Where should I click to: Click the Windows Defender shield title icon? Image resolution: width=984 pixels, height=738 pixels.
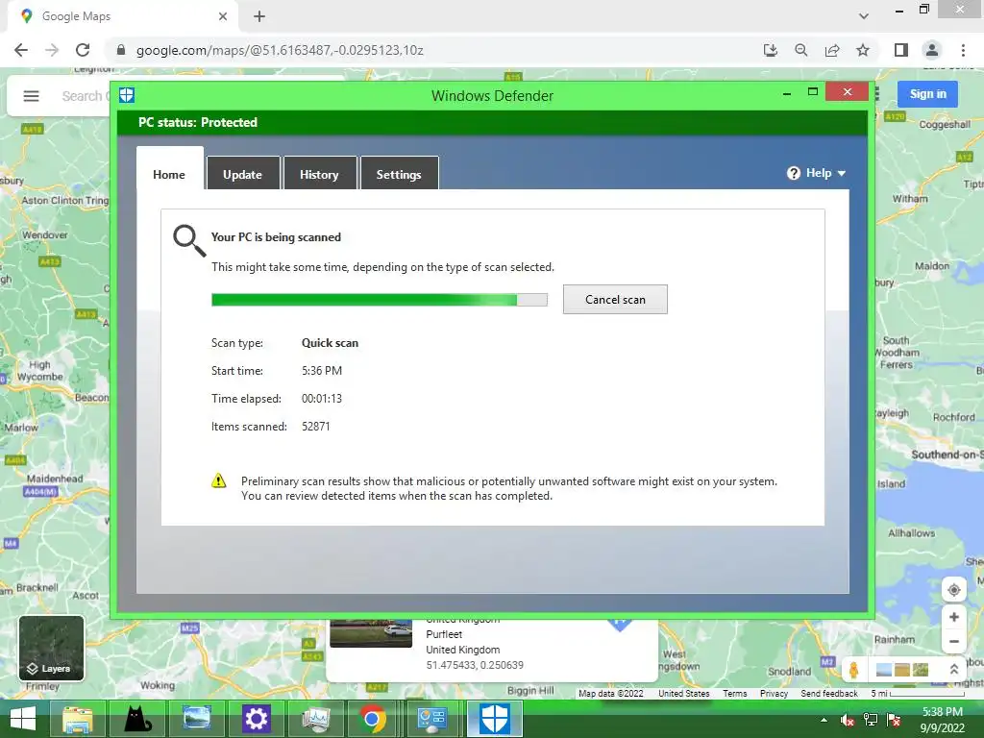click(x=127, y=95)
